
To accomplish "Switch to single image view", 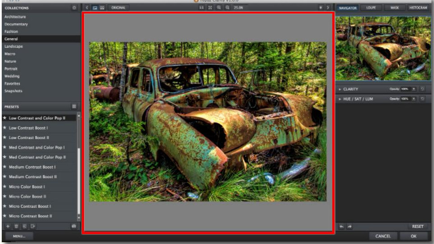I will coord(95,8).
